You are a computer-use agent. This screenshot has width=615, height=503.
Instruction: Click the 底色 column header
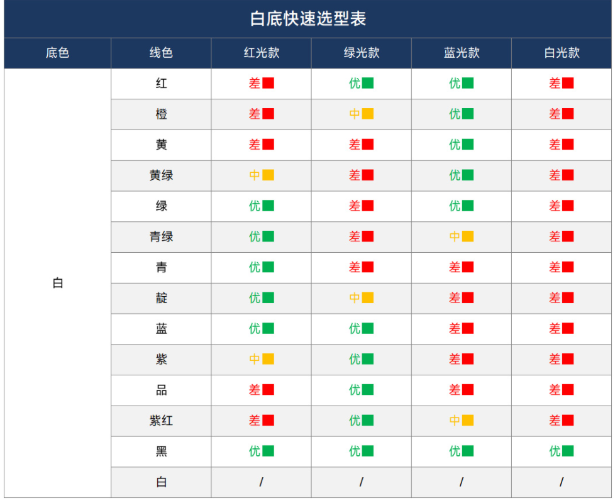point(57,53)
